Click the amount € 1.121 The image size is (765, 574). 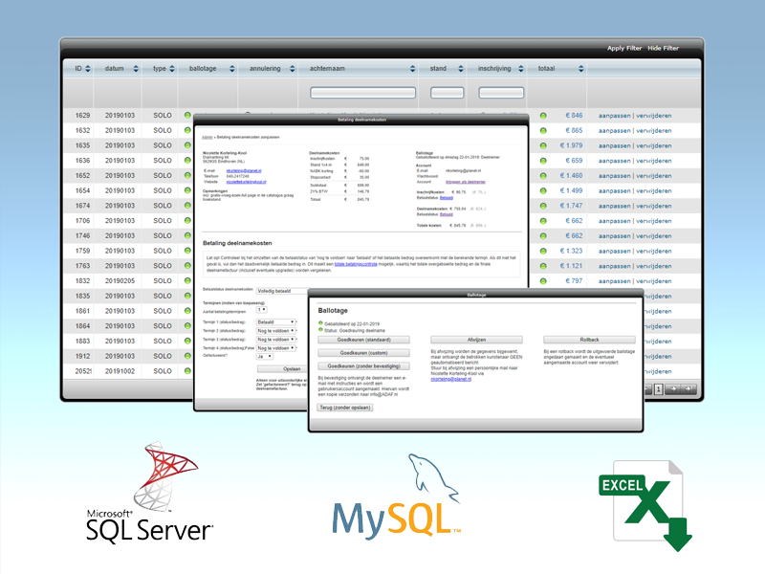(571, 266)
